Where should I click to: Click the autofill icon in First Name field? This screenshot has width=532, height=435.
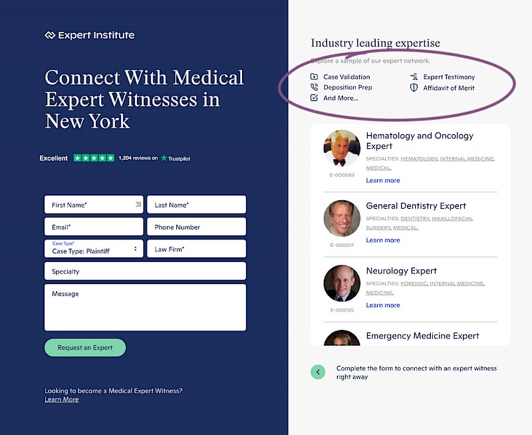138,205
